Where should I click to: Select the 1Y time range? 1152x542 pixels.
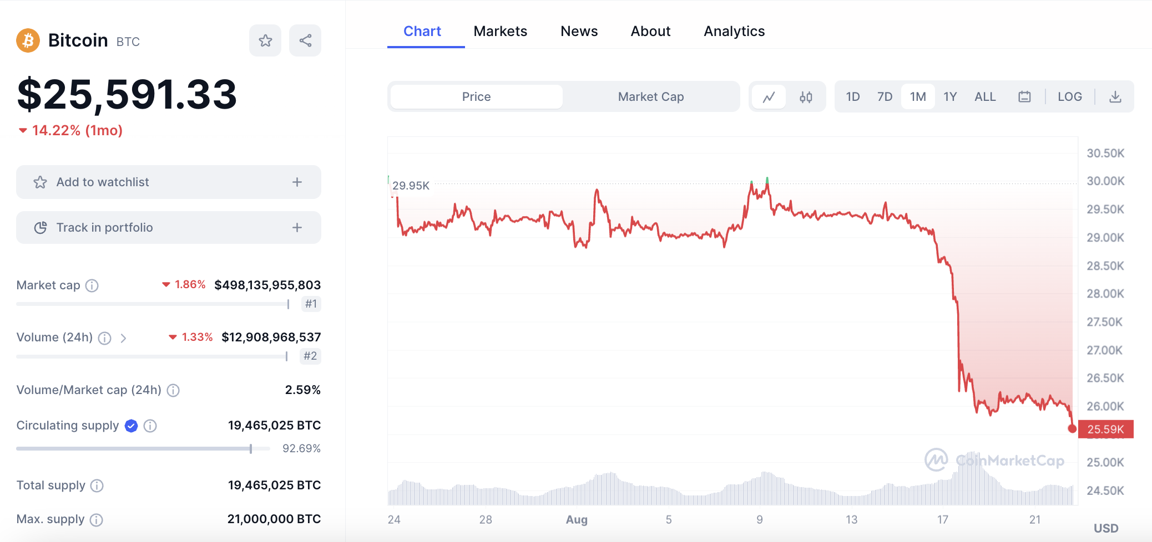[950, 97]
